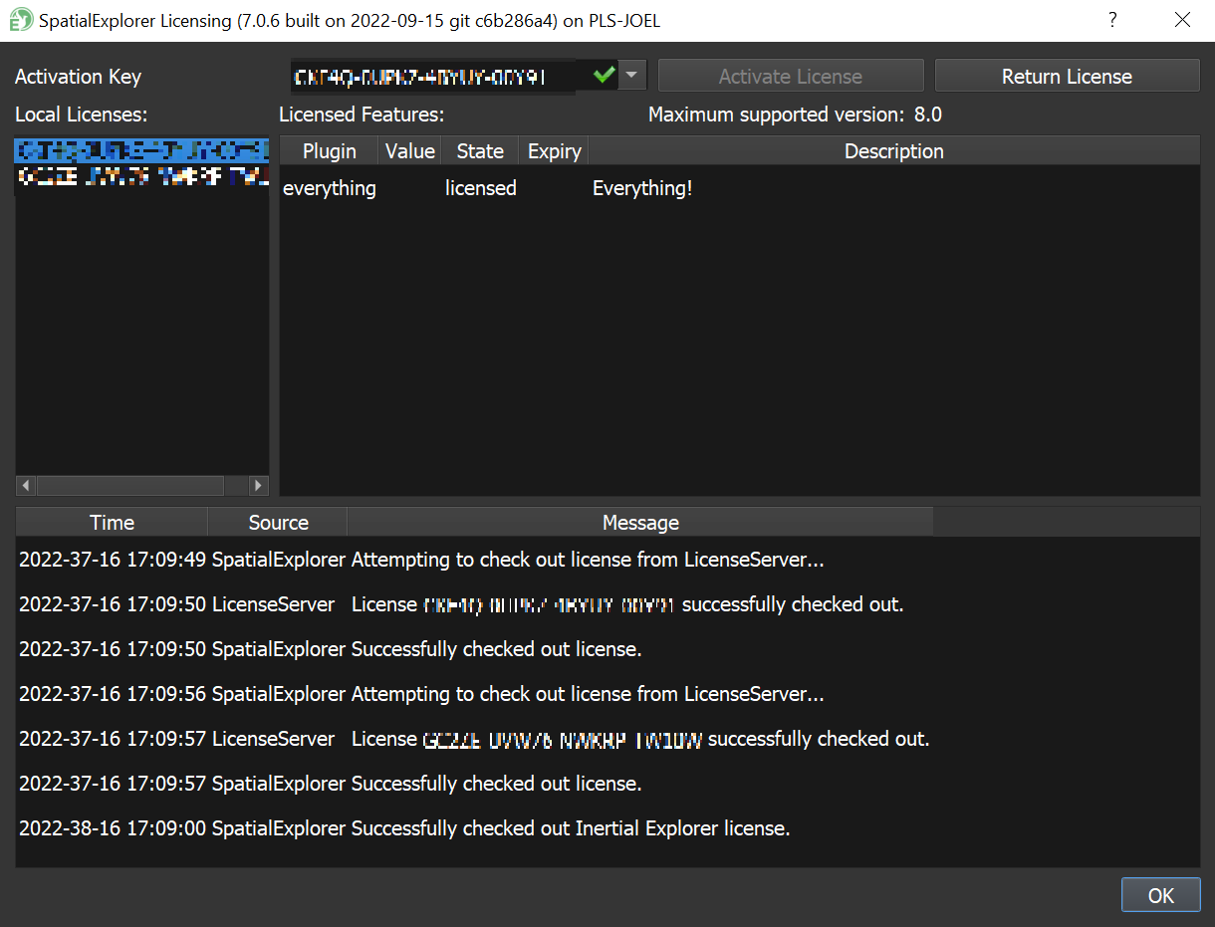Click the green checkmark validation icon
This screenshot has width=1215, height=927.
pos(603,76)
